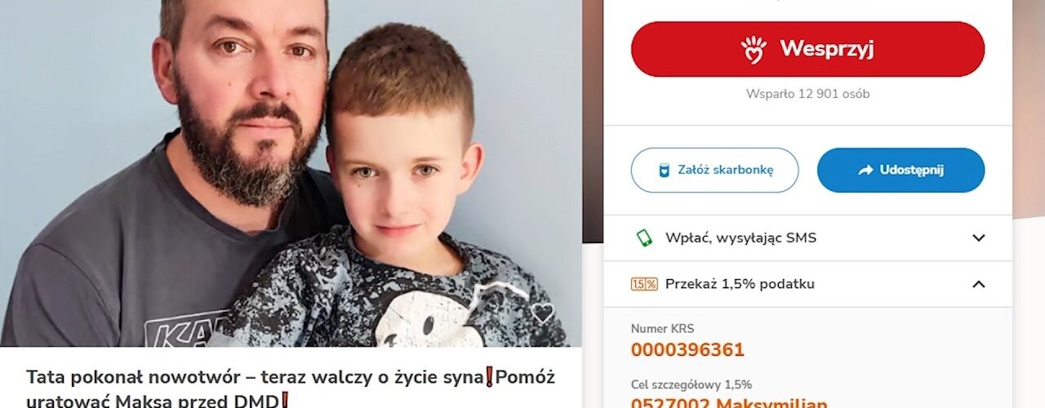Click the Numer KRS field label
The height and width of the screenshot is (408, 1045).
[663, 329]
